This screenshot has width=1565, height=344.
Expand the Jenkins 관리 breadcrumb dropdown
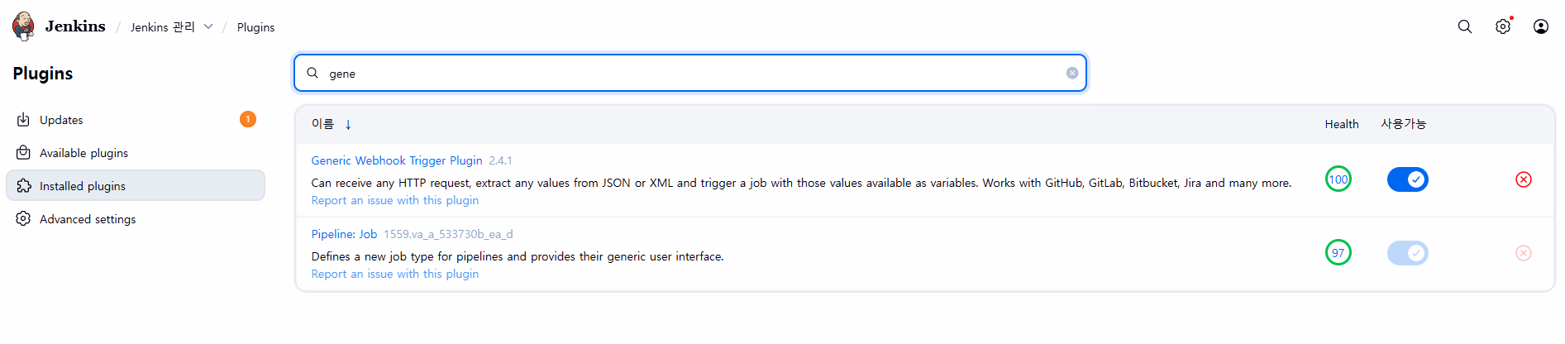[x=208, y=26]
